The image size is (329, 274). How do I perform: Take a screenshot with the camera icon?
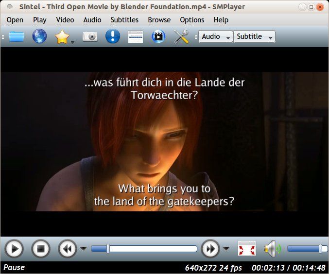(x=90, y=37)
